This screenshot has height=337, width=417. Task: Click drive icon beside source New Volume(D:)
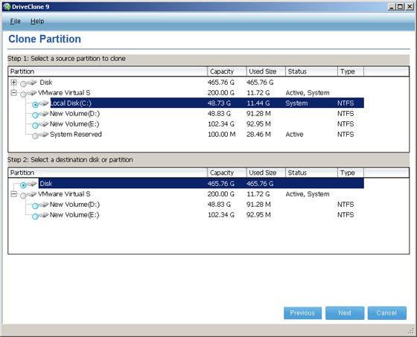(x=44, y=114)
